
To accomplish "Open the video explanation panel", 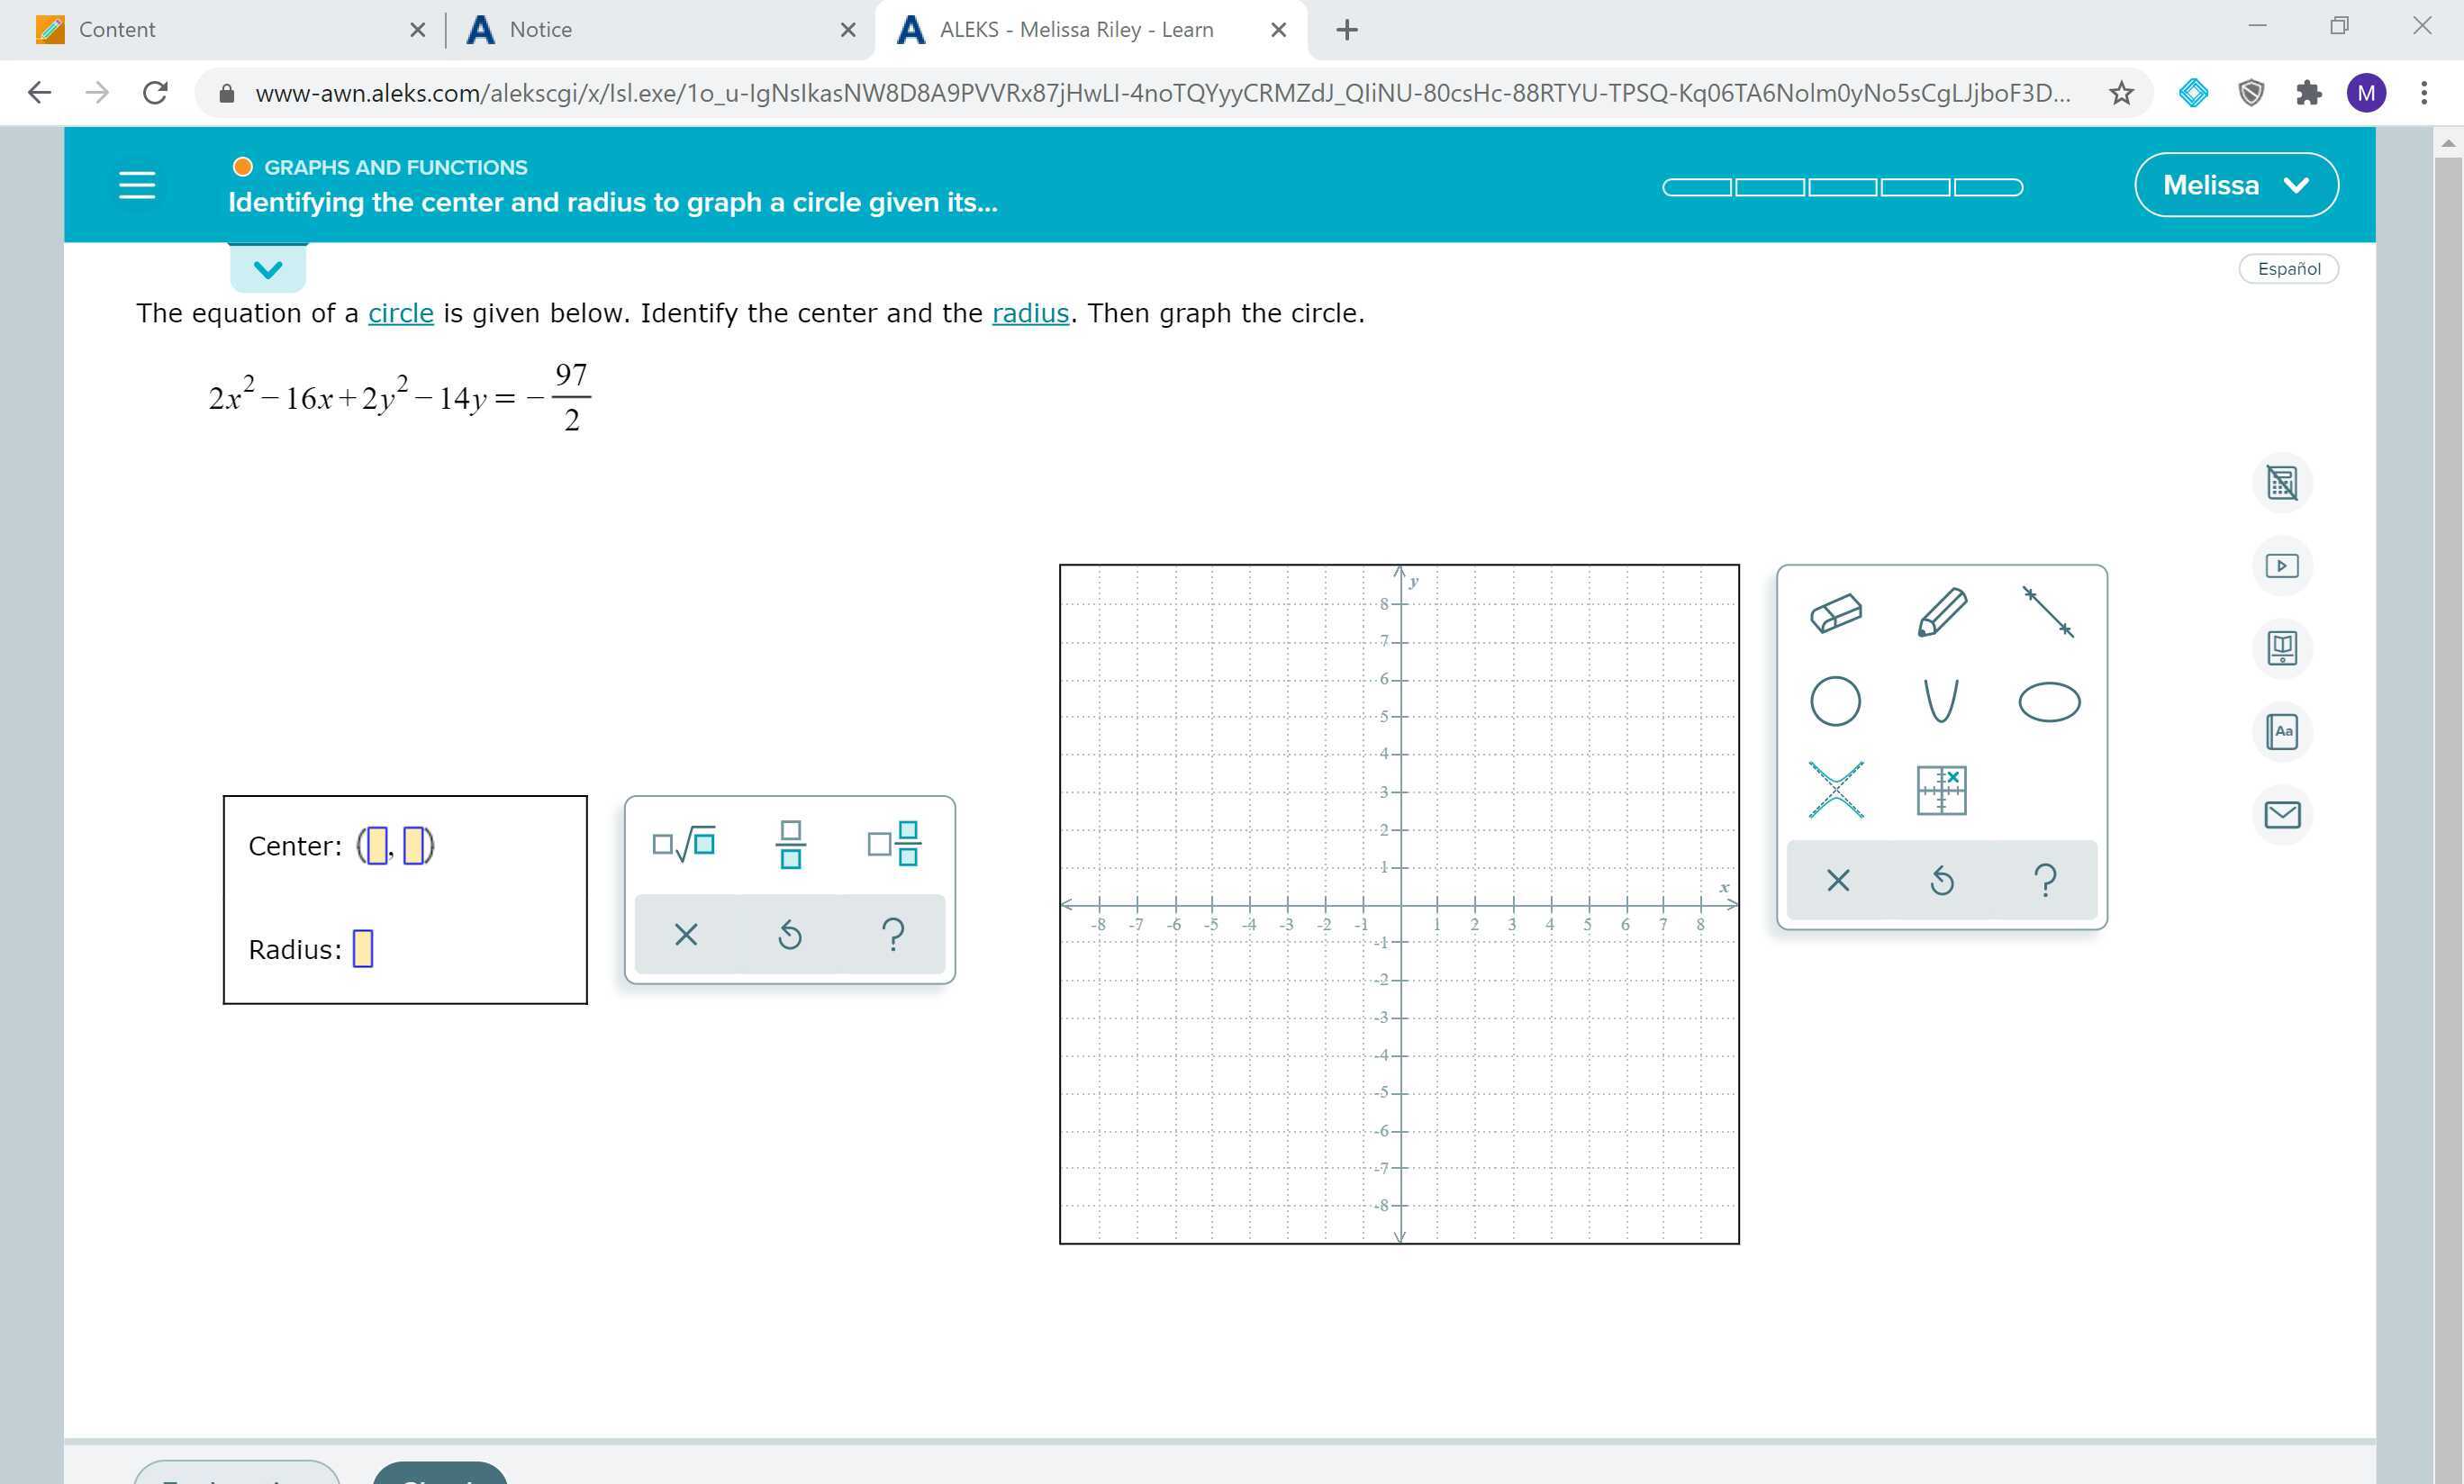I will 2283,565.
